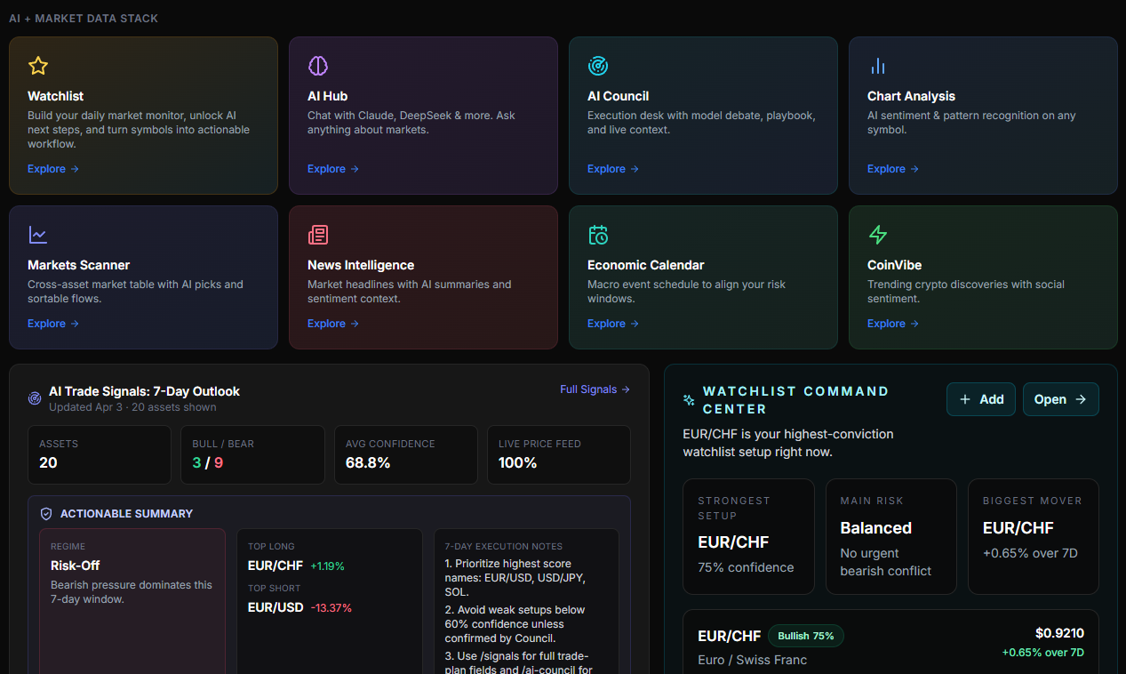Open Explore link in News Intelligence card
1126x674 pixels.
[x=333, y=324]
